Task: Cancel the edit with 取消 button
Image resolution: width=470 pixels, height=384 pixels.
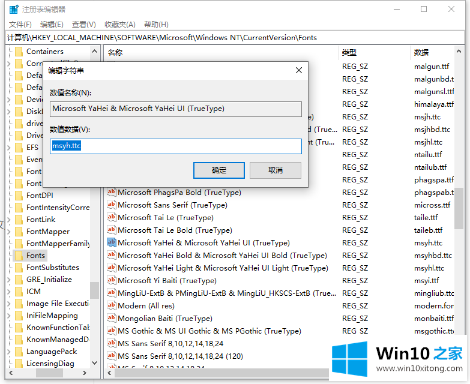Action: (x=275, y=170)
